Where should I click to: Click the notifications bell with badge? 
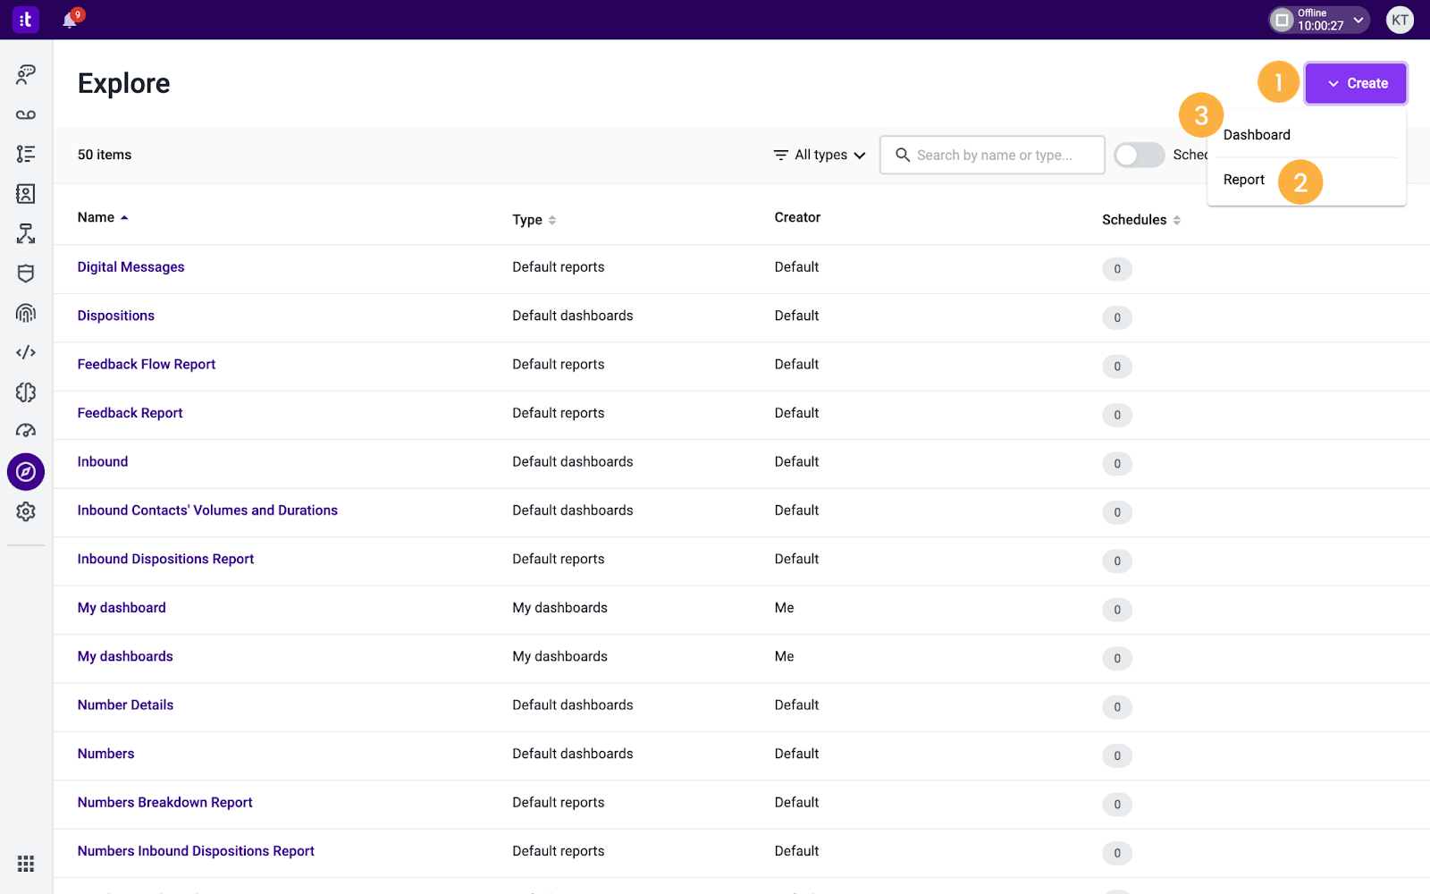71,20
